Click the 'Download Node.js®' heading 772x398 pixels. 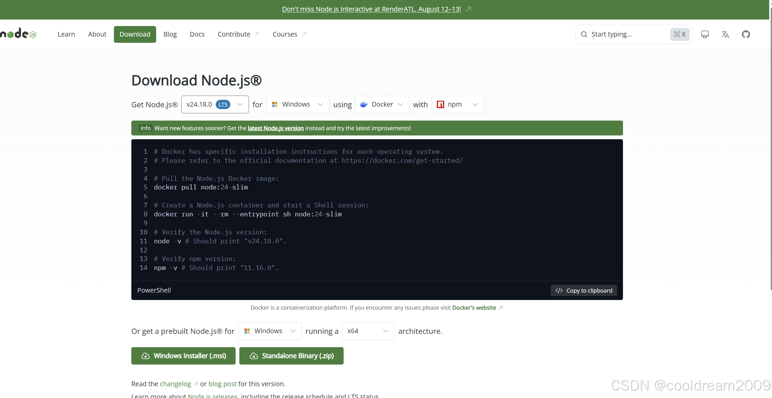(x=196, y=80)
